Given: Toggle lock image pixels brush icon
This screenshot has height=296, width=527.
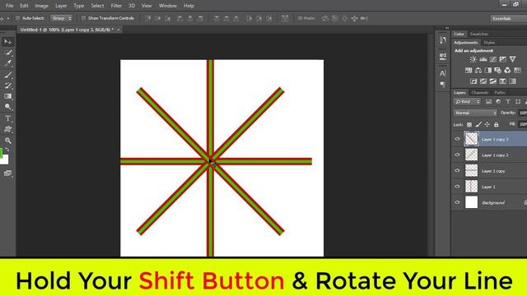Looking at the screenshot, I should click(478, 124).
